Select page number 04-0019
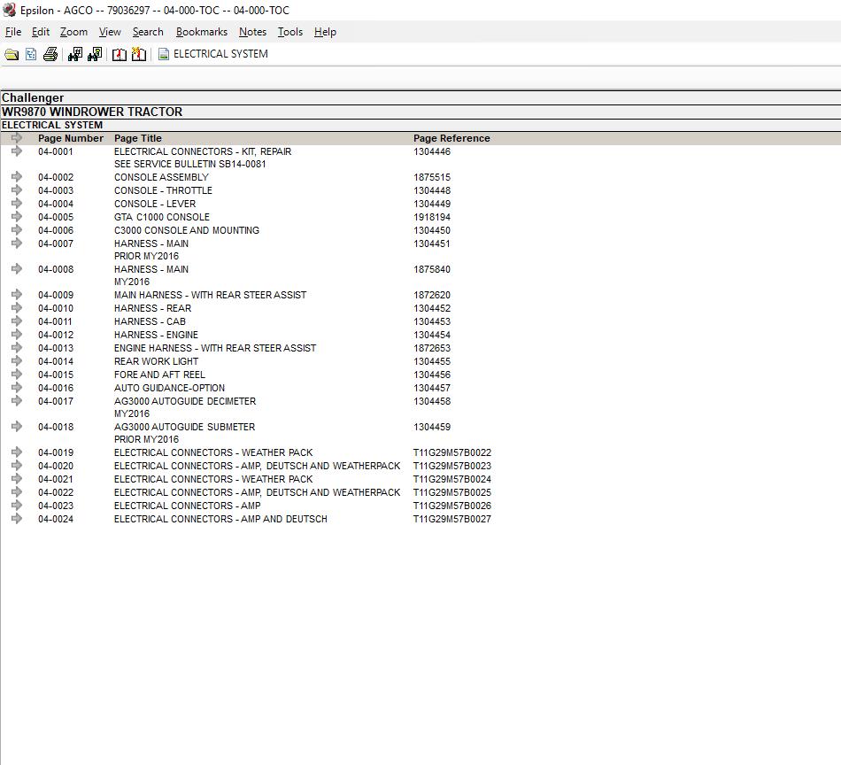Screen dimensions: 841x765 [56, 452]
